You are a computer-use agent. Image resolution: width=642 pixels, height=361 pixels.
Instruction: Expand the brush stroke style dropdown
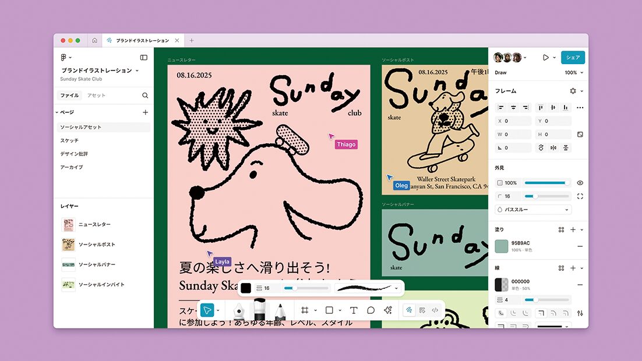coord(396,288)
